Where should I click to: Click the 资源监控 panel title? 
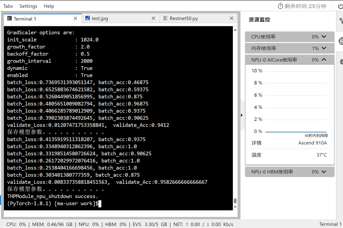tap(259, 20)
